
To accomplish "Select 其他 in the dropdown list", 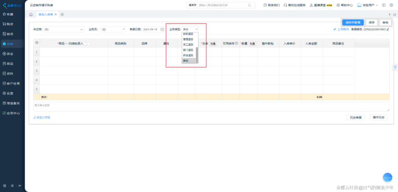I will [x=189, y=61].
